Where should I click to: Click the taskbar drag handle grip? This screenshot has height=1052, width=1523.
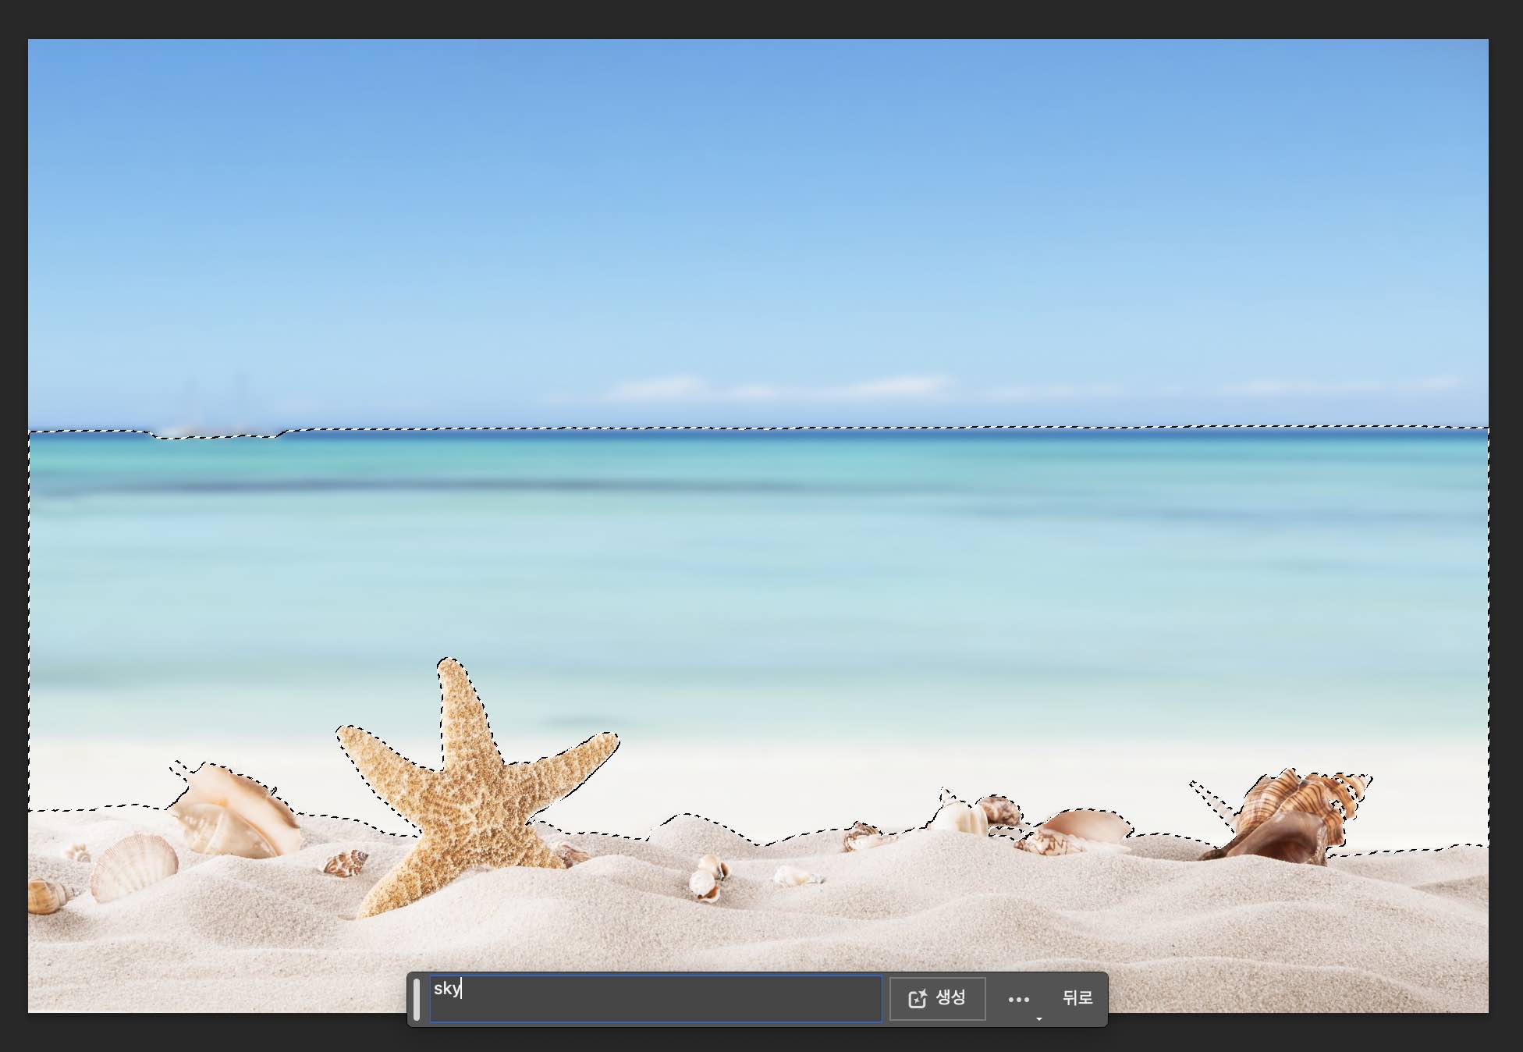(417, 999)
